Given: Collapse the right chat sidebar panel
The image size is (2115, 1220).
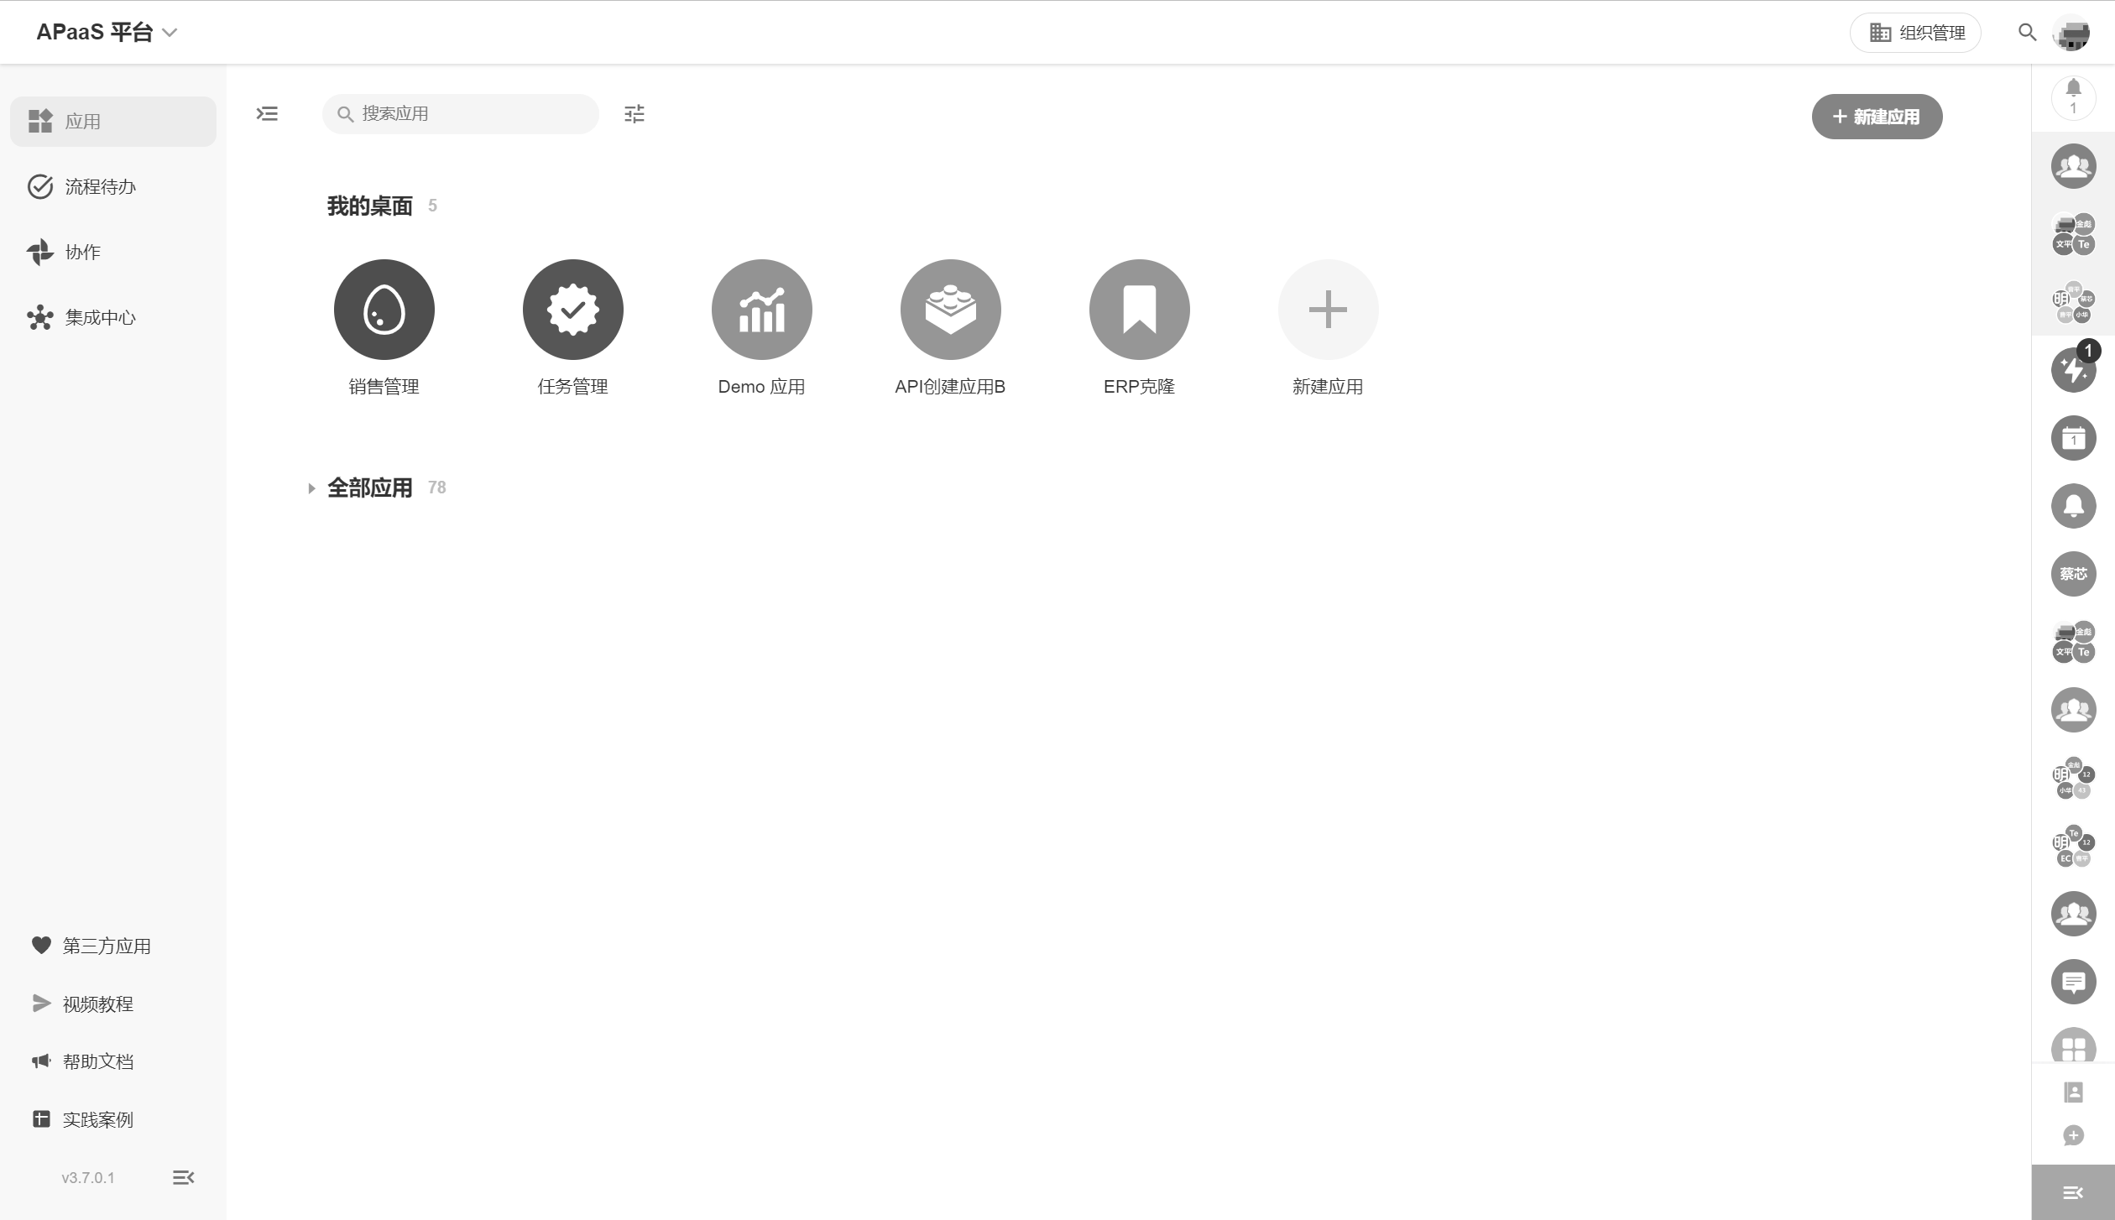Looking at the screenshot, I should pyautogui.click(x=2073, y=1192).
